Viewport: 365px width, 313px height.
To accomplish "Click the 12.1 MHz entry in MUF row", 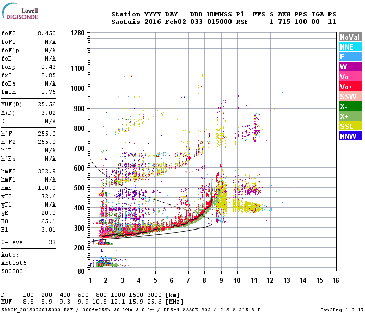I will pyautogui.click(x=118, y=302).
